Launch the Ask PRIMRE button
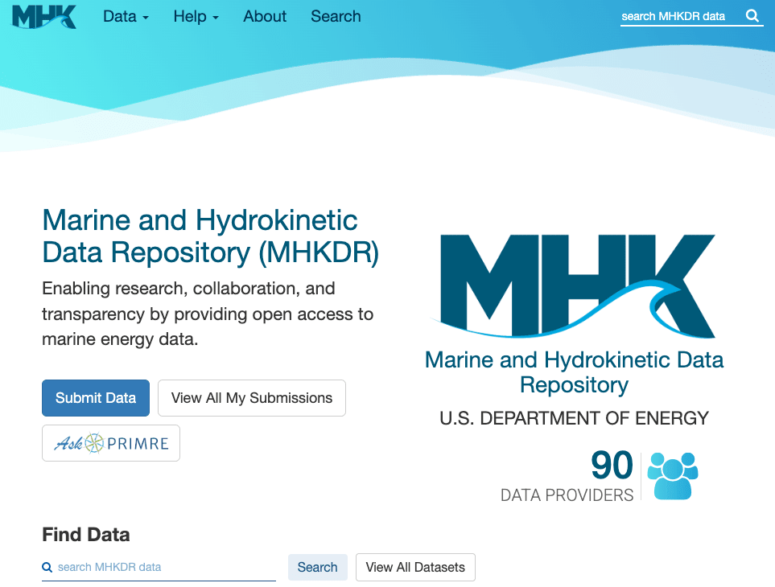Image resolution: width=775 pixels, height=587 pixels. click(111, 443)
